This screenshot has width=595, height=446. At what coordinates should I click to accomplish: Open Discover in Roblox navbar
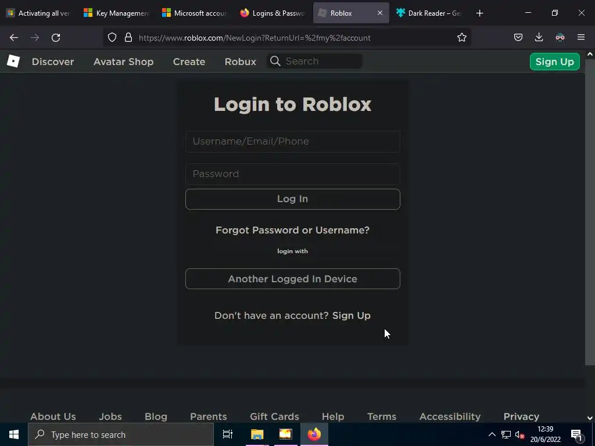click(53, 62)
